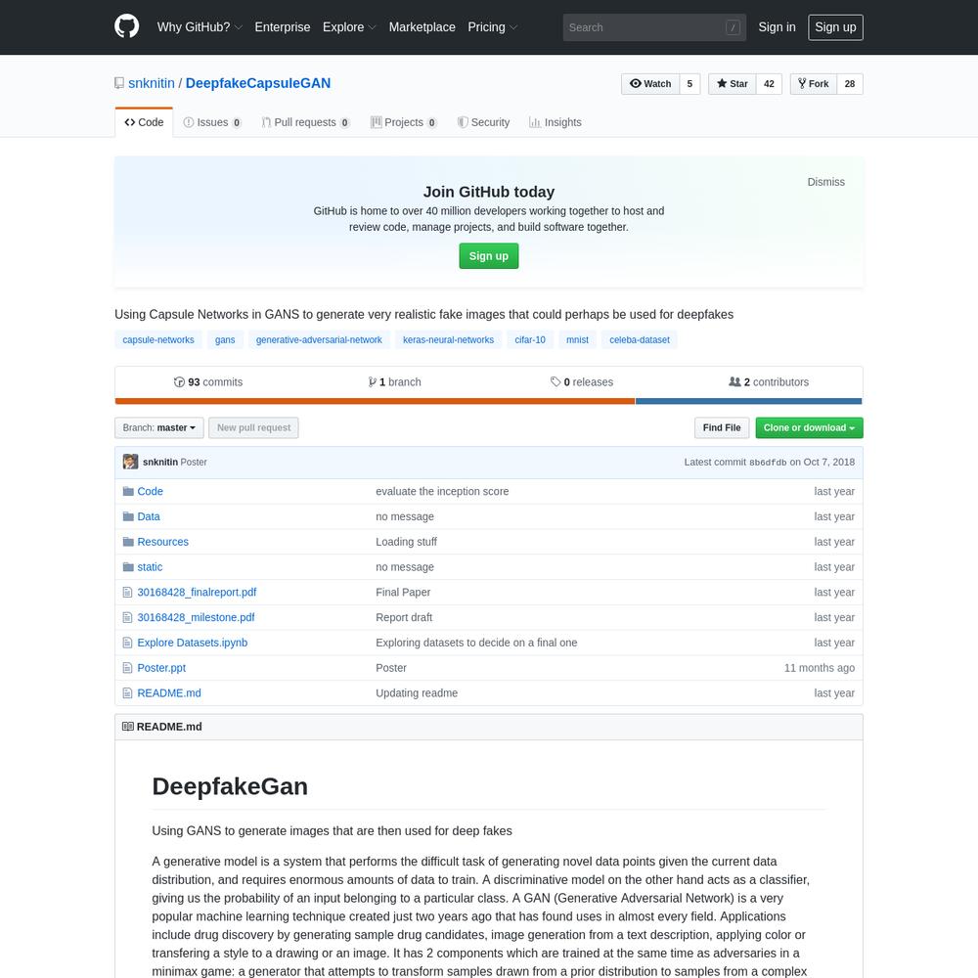Click the GitHub Octocat logo
This screenshot has height=978, width=978.
pos(126,26)
